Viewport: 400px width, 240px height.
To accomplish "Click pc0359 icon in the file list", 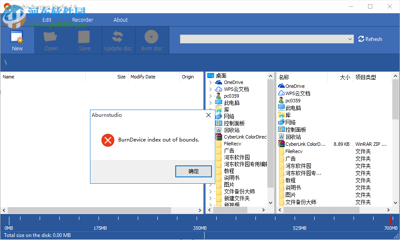I will [x=281, y=101].
